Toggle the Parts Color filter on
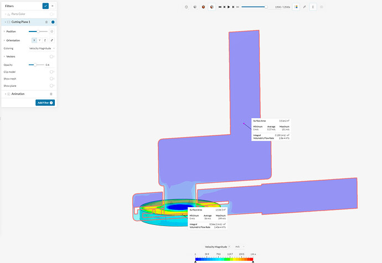The height and width of the screenshot is (263, 382). [x=51, y=14]
